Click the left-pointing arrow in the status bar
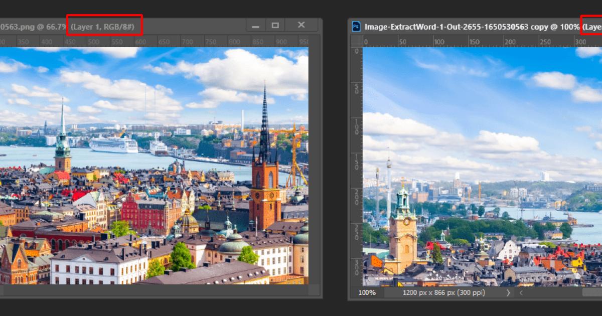The height and width of the screenshot is (316, 602). (x=521, y=293)
